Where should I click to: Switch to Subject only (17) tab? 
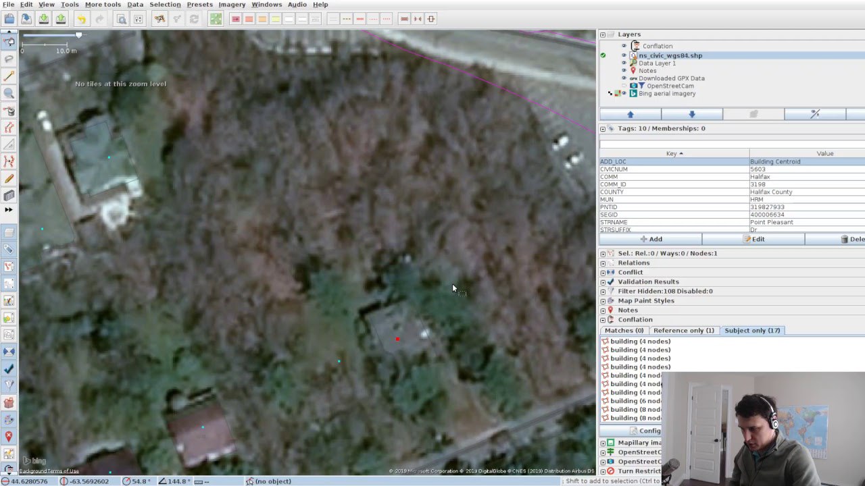point(752,331)
